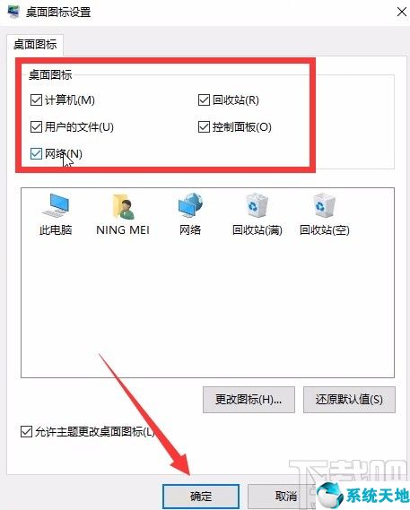Click the dialog title bar monitor icon
This screenshot has height=510, width=410.
coord(13,12)
